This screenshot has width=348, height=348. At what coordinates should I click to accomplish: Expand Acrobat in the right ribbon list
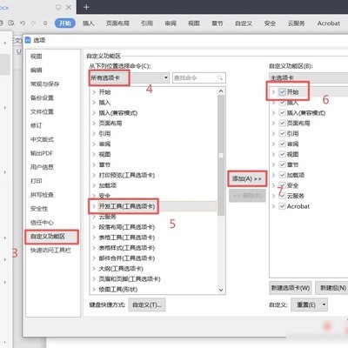(x=273, y=206)
